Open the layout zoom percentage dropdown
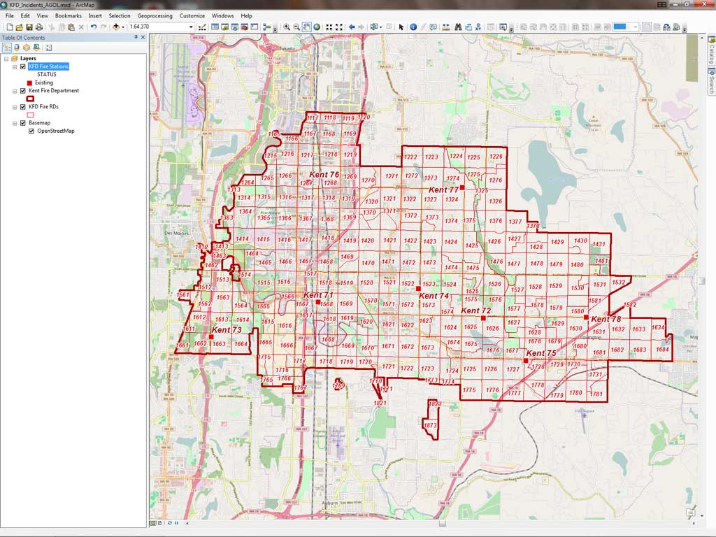The width and height of the screenshot is (716, 537). (x=635, y=27)
